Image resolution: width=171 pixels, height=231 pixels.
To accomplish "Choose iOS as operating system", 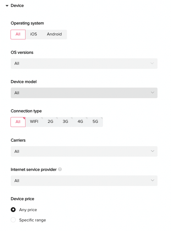I will pyautogui.click(x=34, y=34).
